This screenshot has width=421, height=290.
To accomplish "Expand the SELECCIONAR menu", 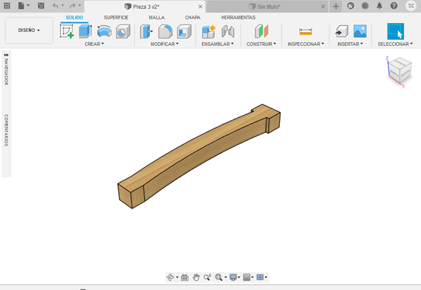I will pyautogui.click(x=395, y=44).
